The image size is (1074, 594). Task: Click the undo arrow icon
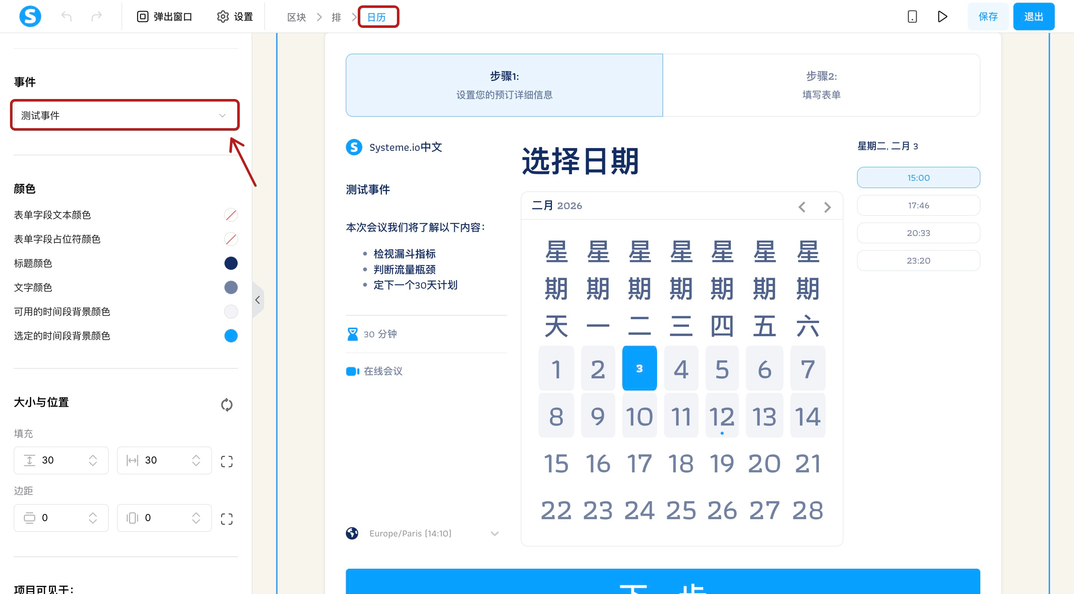click(66, 16)
